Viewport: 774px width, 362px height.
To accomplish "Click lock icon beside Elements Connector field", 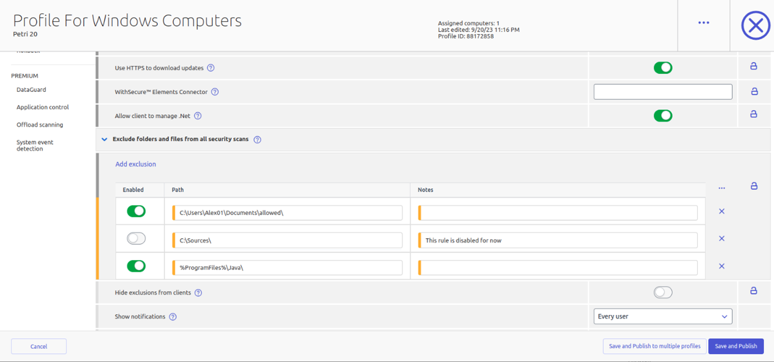I will click(754, 91).
